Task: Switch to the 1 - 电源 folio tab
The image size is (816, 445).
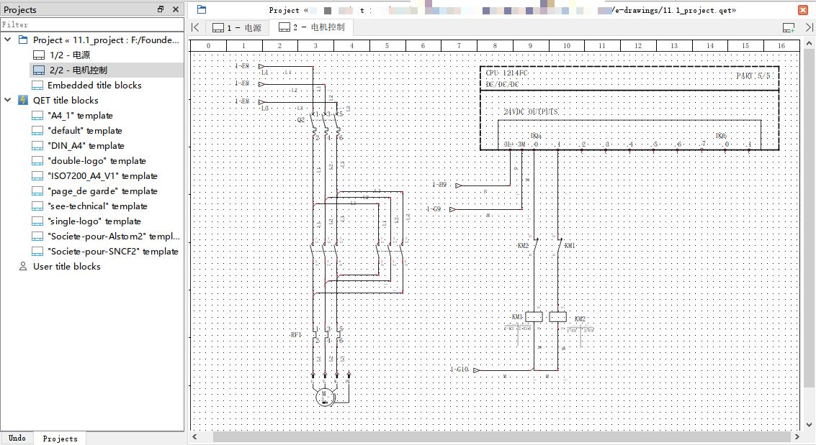Action: (x=238, y=28)
